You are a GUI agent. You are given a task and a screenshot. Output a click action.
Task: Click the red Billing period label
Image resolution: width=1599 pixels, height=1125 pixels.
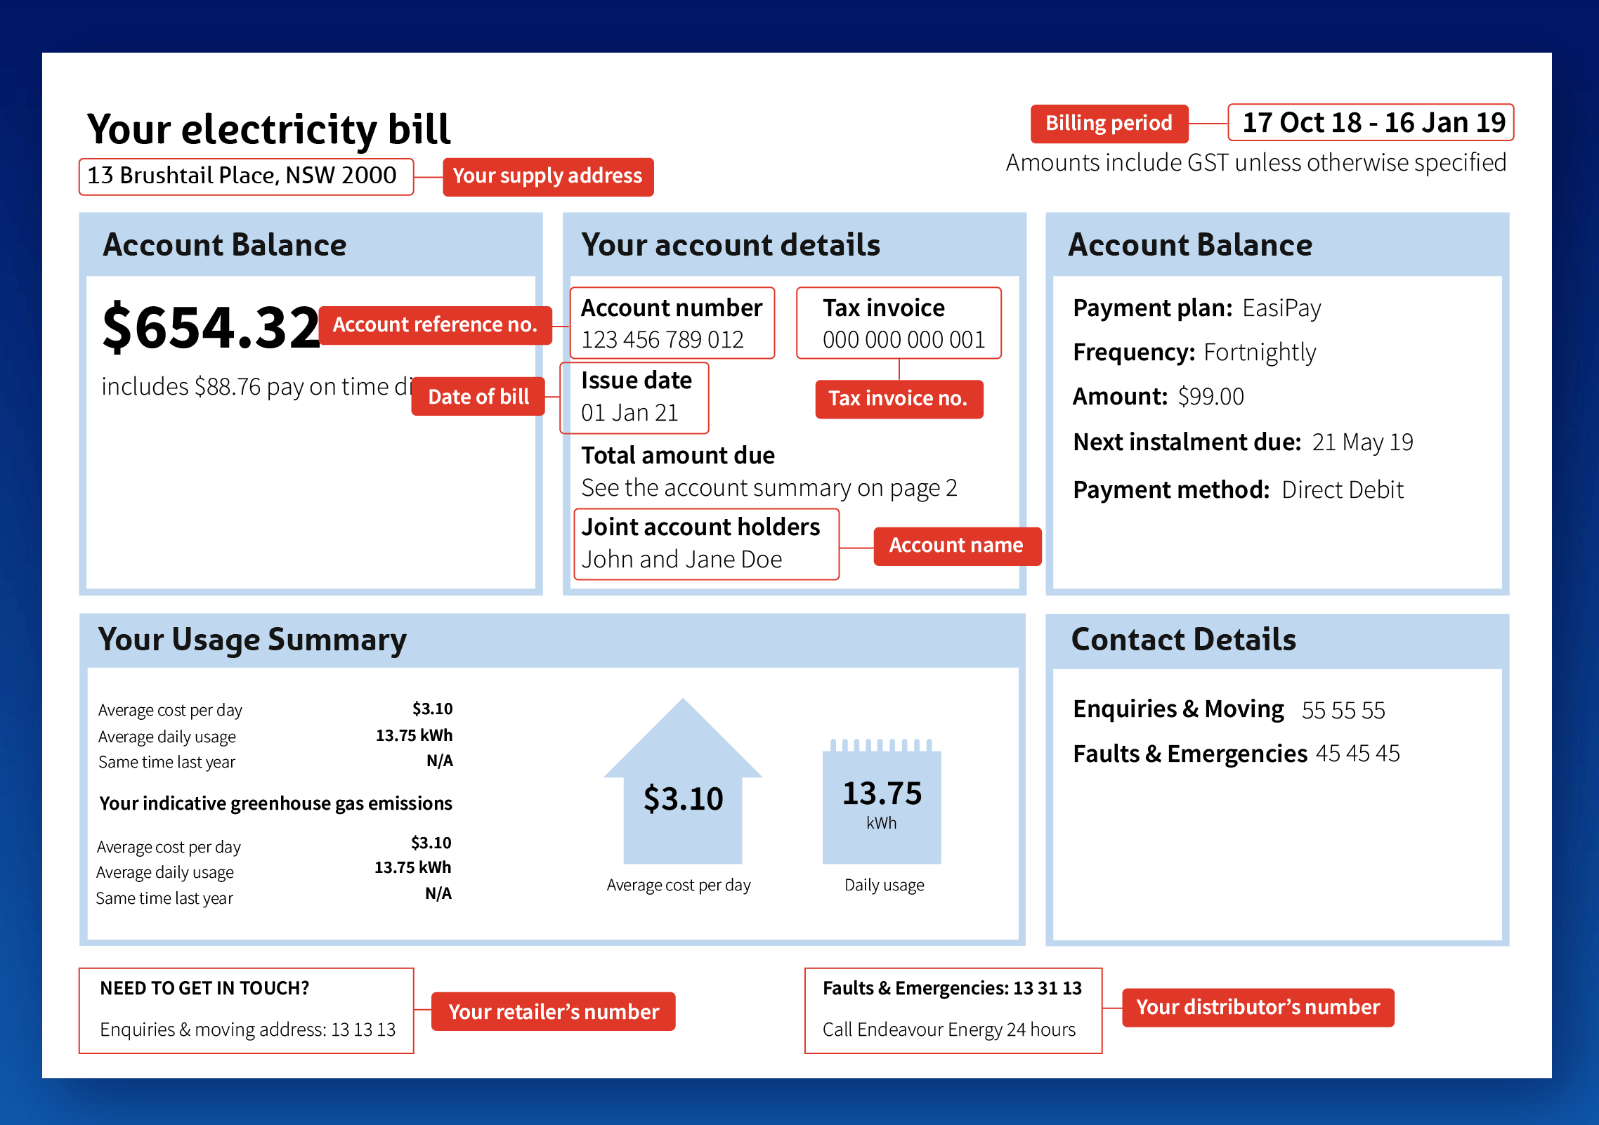tap(1109, 124)
